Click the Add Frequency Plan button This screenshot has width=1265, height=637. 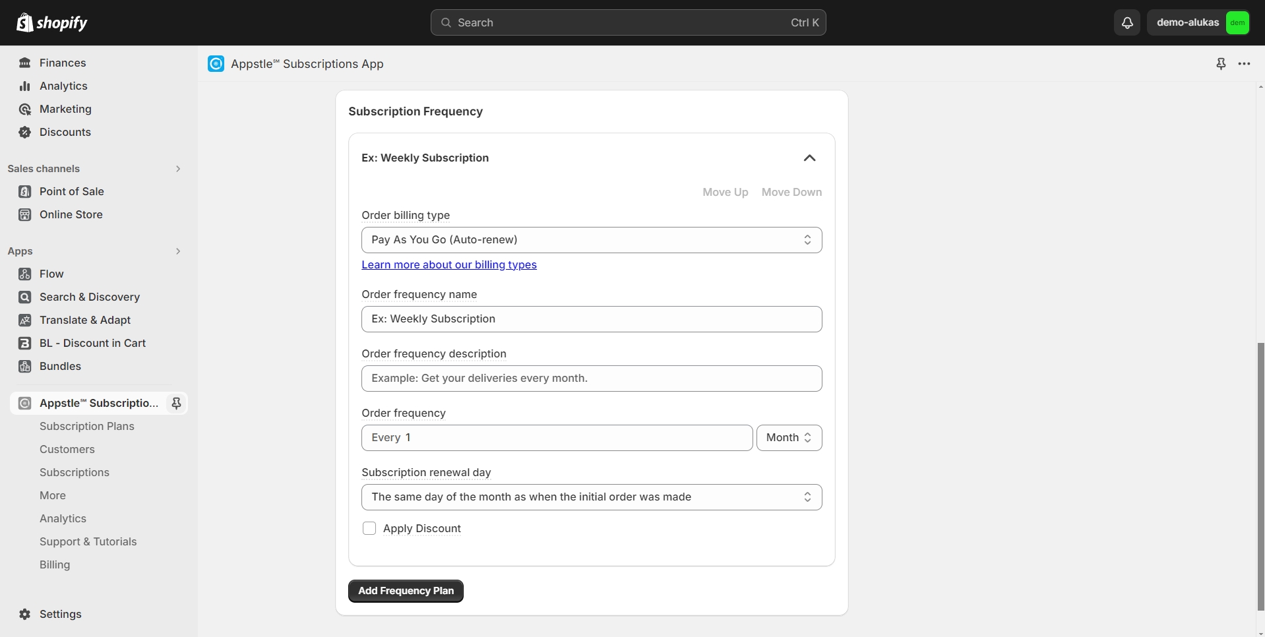point(406,591)
